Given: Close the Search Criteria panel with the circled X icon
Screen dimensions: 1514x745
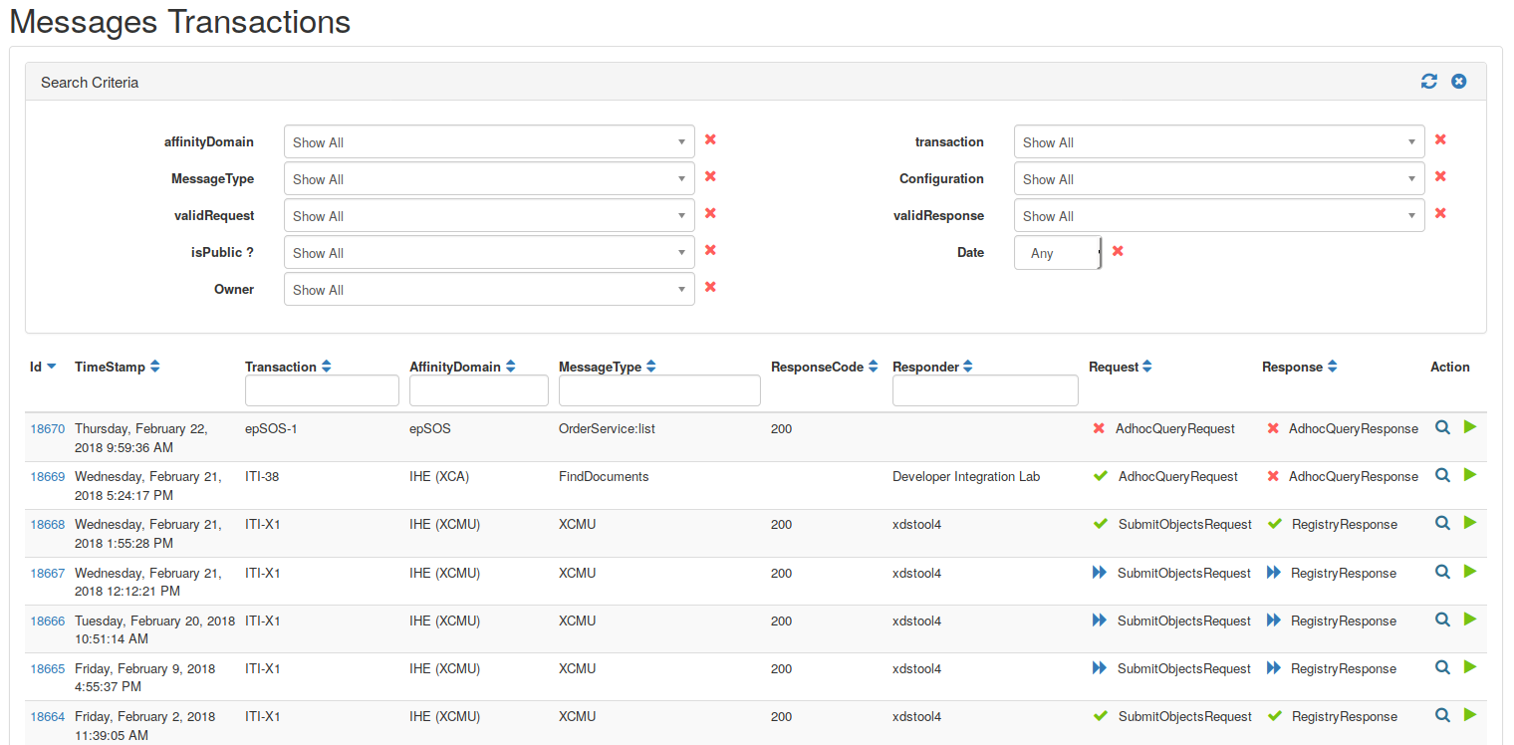Looking at the screenshot, I should 1459,82.
